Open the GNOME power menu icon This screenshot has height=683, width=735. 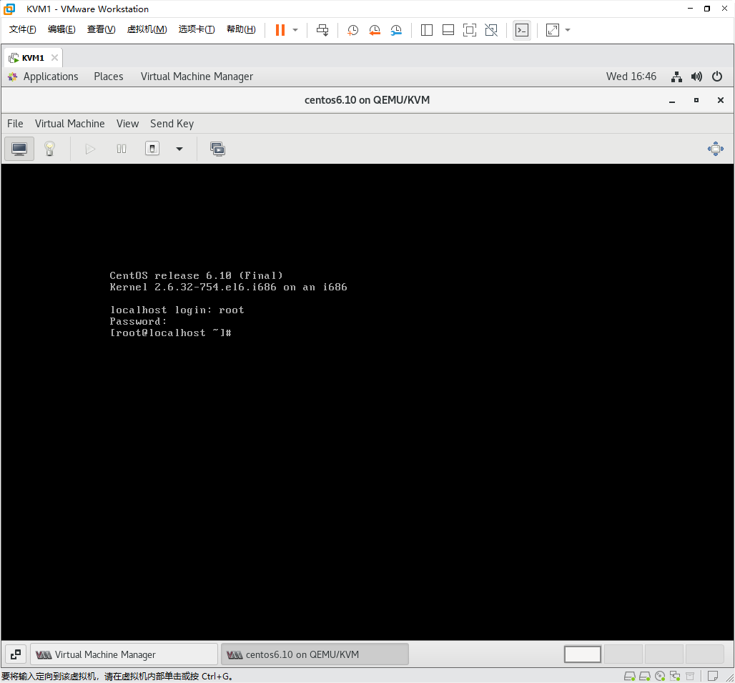716,77
